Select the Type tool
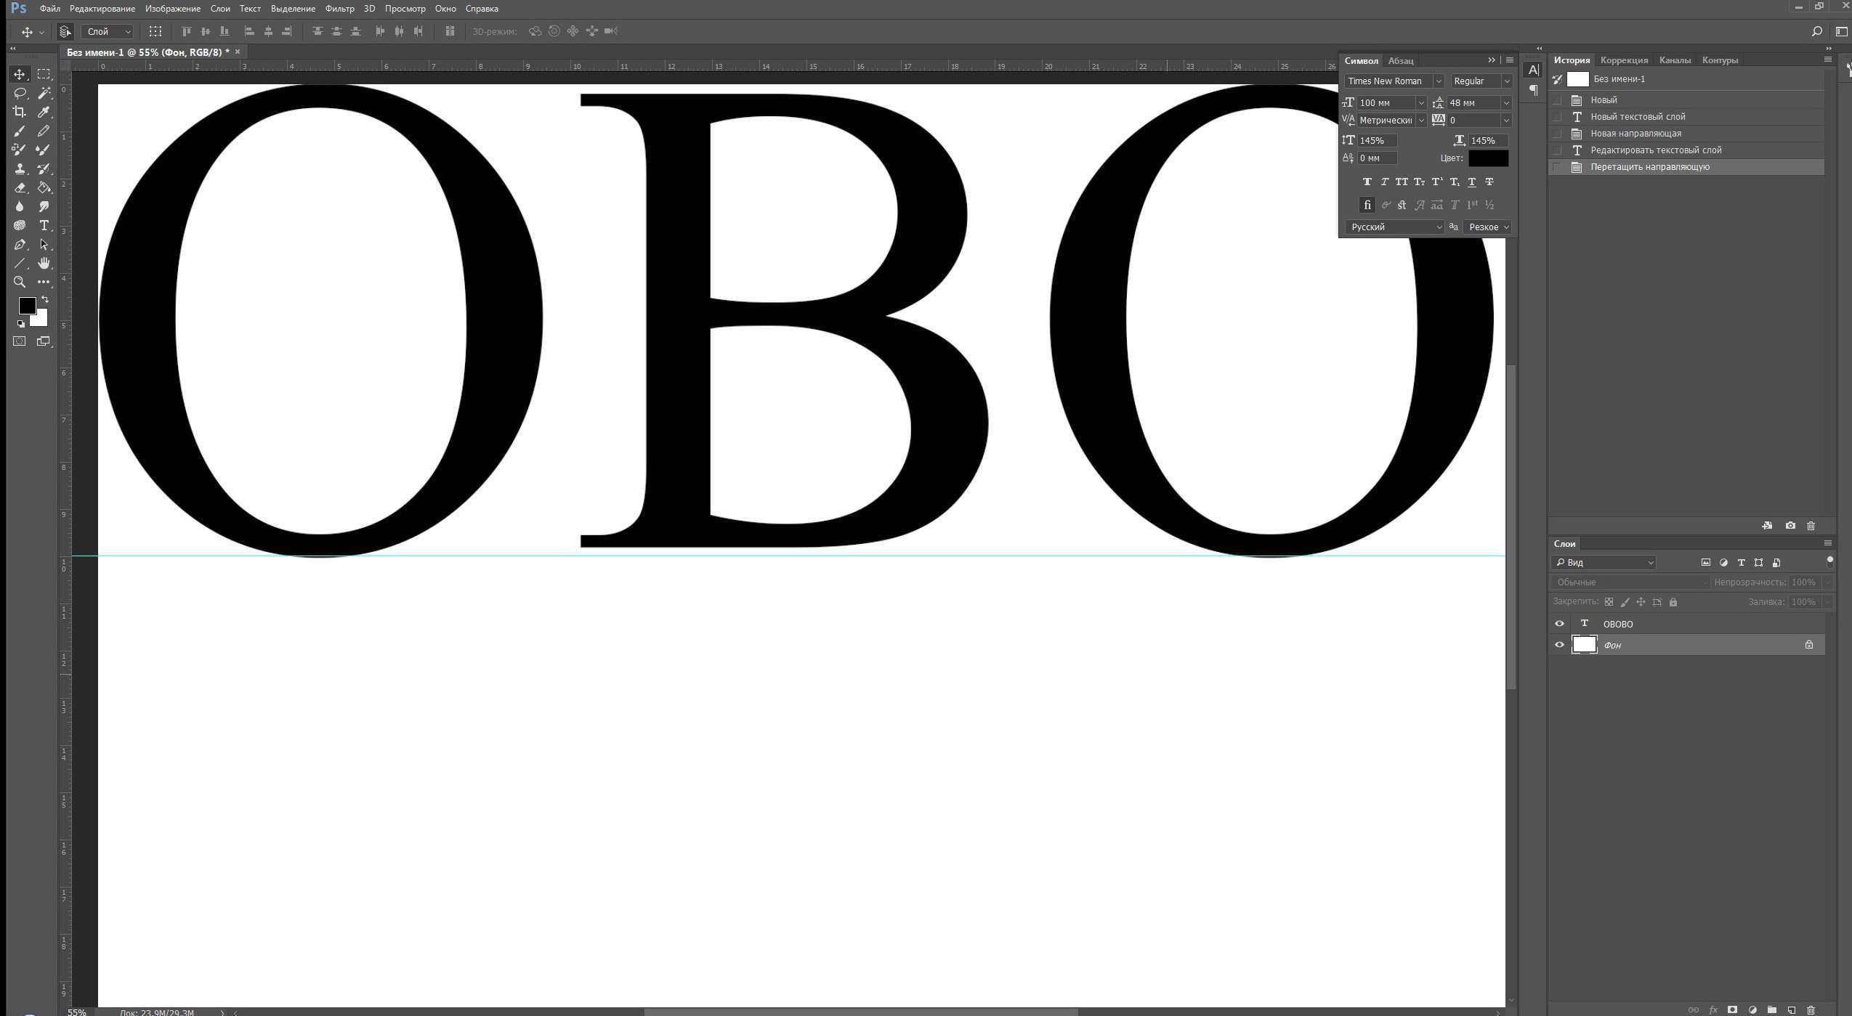1852x1016 pixels. click(x=43, y=224)
